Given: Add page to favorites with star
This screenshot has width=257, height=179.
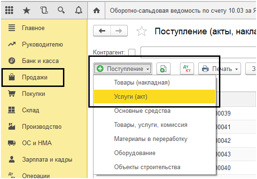Looking at the screenshot, I should [141, 31].
